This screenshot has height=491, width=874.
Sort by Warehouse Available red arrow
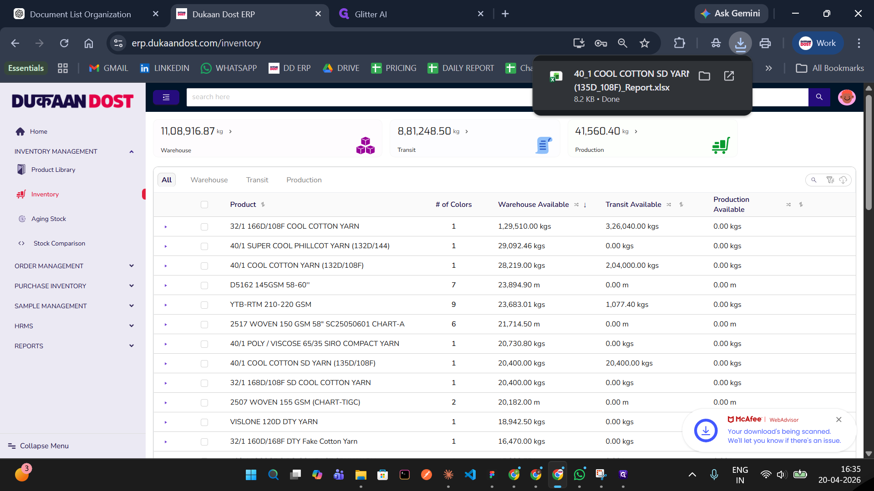point(585,205)
